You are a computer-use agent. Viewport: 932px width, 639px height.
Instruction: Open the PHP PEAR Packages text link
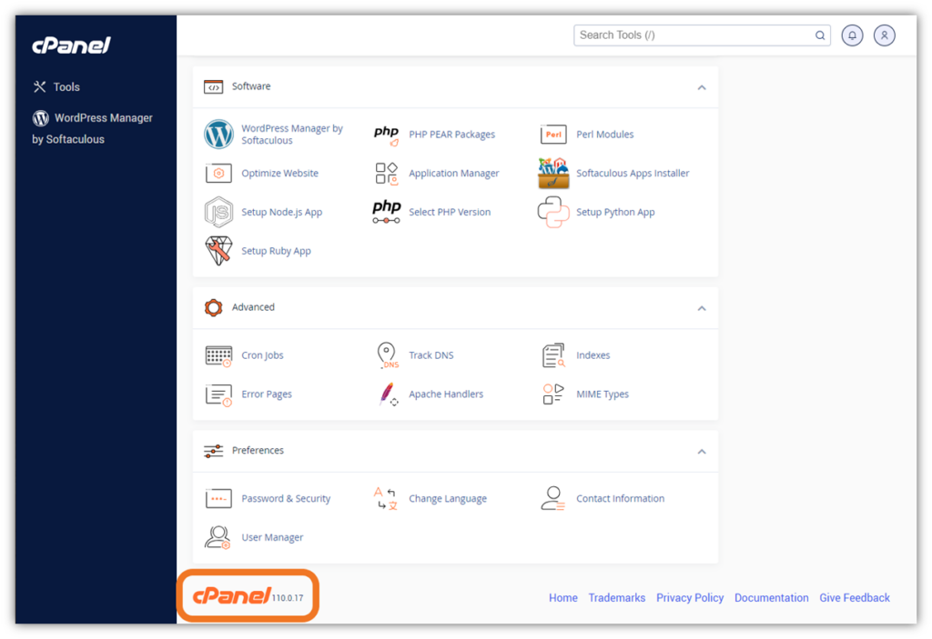click(x=451, y=135)
